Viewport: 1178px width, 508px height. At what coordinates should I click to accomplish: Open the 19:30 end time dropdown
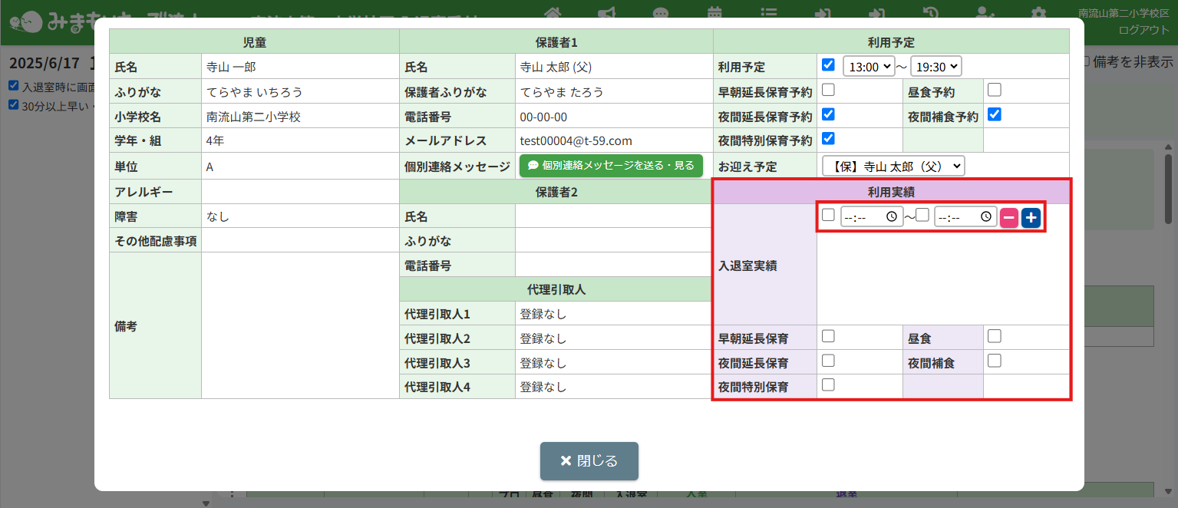935,66
